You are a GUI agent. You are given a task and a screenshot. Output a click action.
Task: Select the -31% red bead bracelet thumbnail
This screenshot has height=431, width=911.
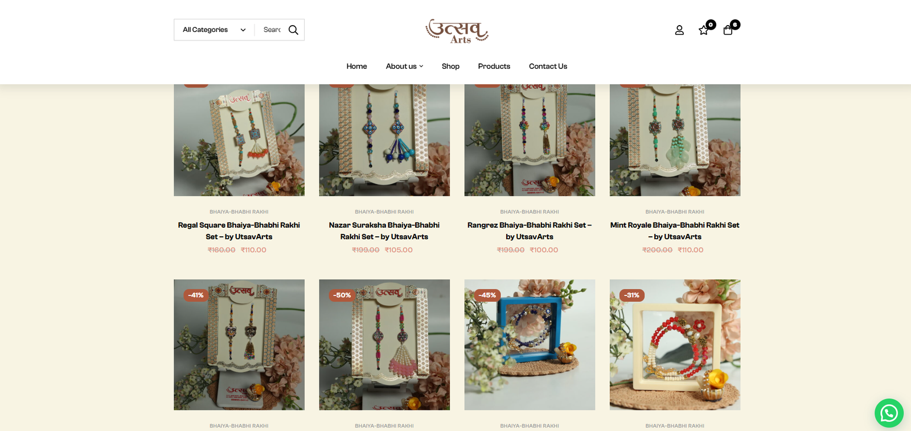pyautogui.click(x=675, y=344)
